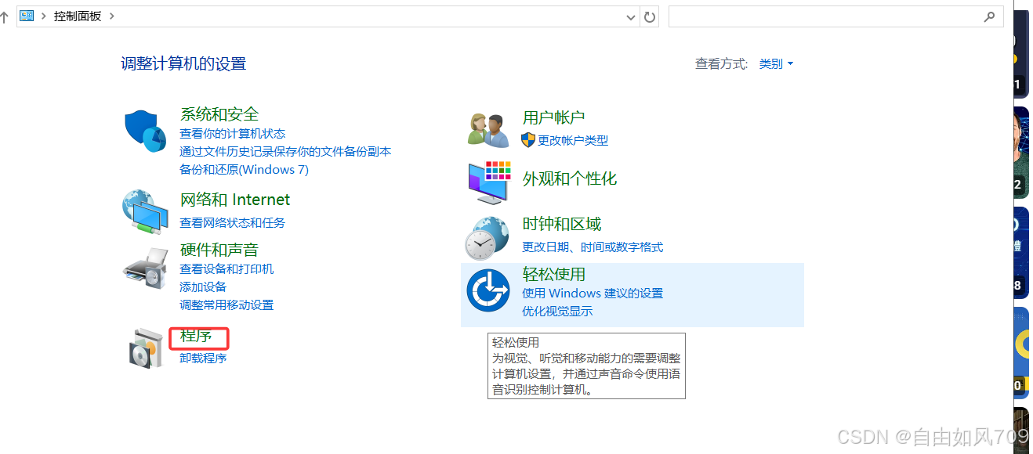Image resolution: width=1033 pixels, height=454 pixels.
Task: Click 控制面板 breadcrumb item
Action: pos(78,16)
